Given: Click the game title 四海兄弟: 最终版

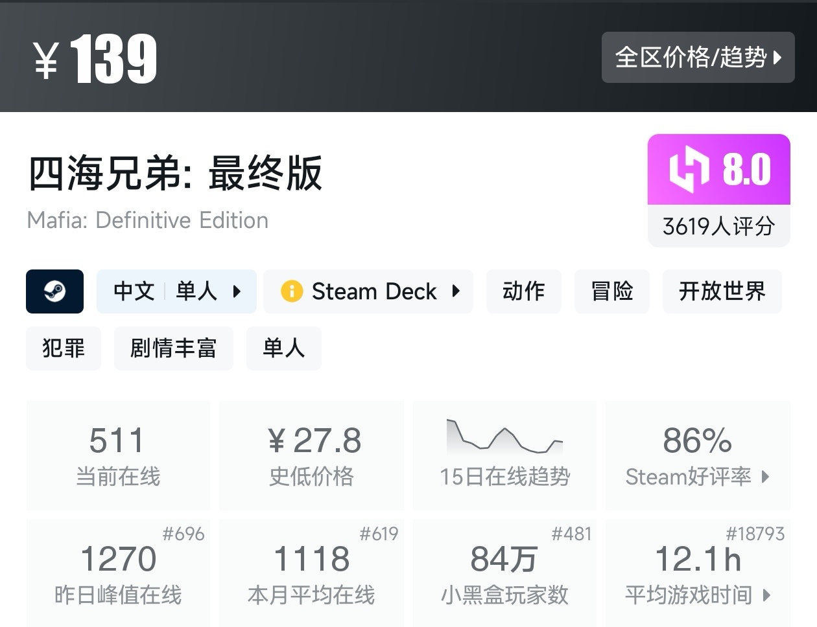Looking at the screenshot, I should point(175,174).
